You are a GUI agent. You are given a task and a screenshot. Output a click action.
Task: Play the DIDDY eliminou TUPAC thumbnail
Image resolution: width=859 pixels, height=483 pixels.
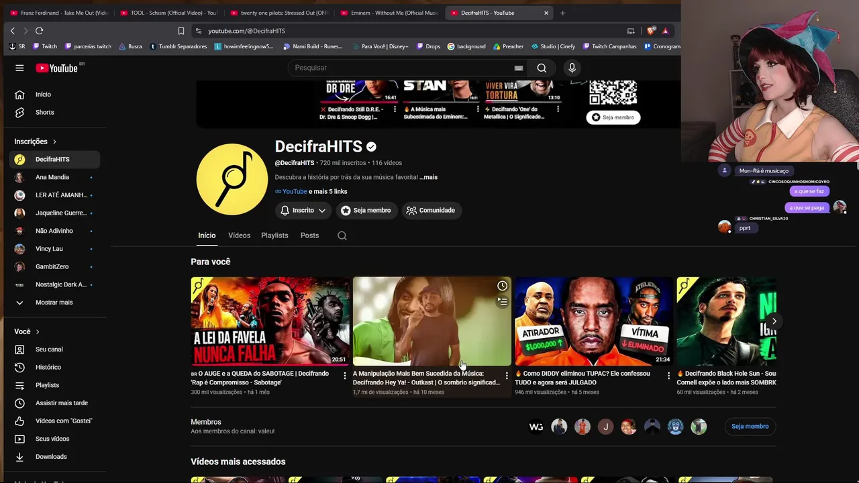[593, 321]
